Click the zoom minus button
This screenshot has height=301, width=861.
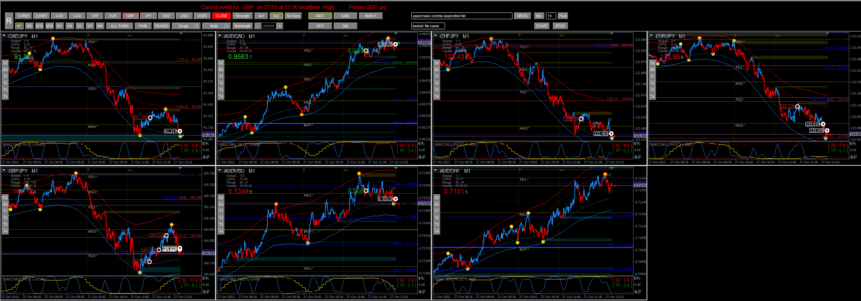pyautogui.click(x=258, y=26)
